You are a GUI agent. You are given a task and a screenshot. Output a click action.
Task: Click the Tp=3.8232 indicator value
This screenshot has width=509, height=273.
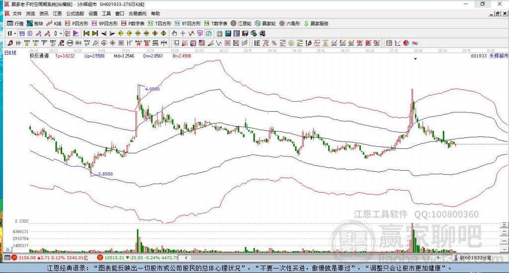65,56
